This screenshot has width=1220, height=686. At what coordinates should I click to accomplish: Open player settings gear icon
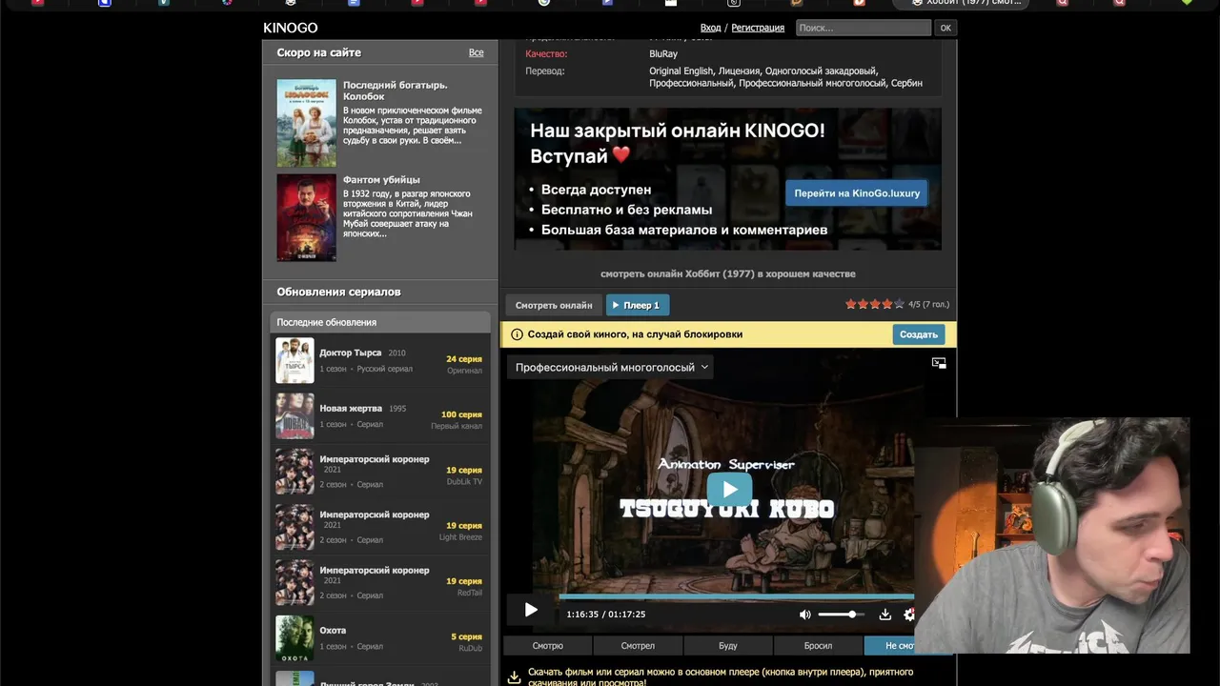[x=908, y=615]
